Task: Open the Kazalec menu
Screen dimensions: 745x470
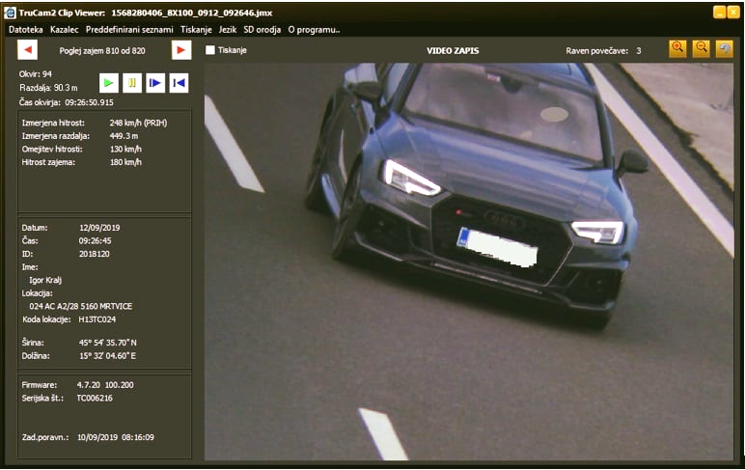Action: coord(64,30)
